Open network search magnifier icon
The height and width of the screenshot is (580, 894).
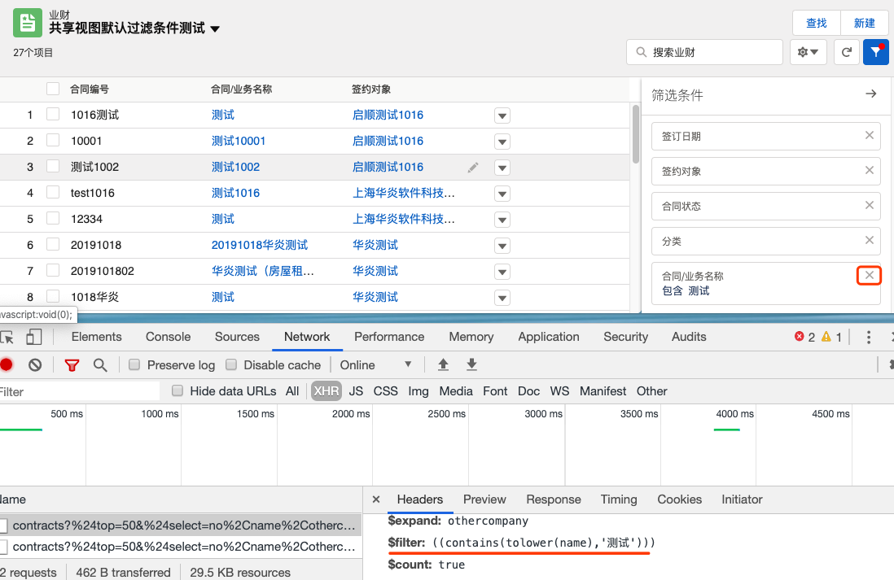click(100, 364)
